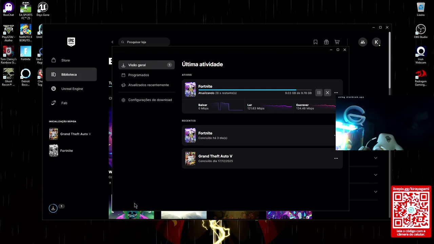Expand the bottom chevron on library right panel
Screen dimensions: 434x244
[375, 192]
